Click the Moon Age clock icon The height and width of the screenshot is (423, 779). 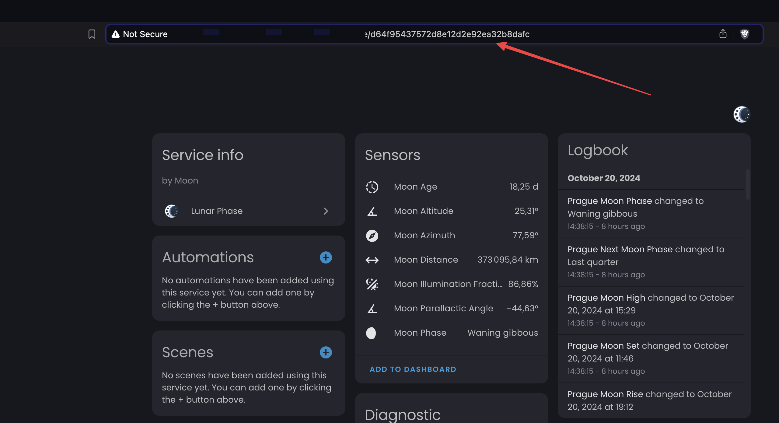pos(372,187)
